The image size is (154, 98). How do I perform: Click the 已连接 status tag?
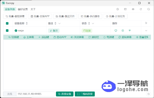pyautogui.click(x=87, y=31)
